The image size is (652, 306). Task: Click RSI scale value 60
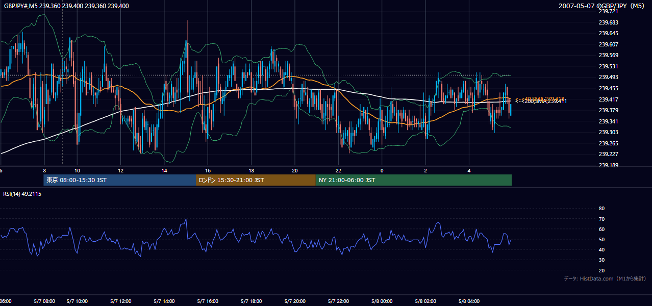tap(601, 229)
